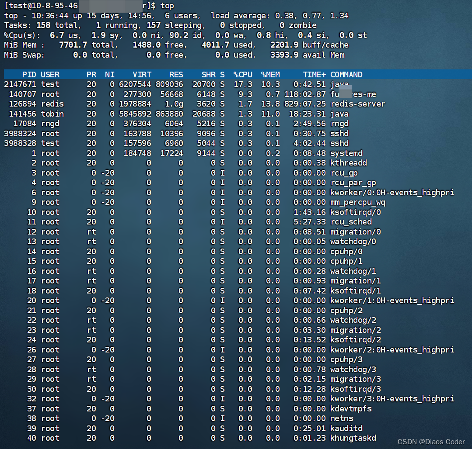Click kworker/1:0H-events_highpri command
This screenshot has width=472, height=449.
click(x=392, y=300)
